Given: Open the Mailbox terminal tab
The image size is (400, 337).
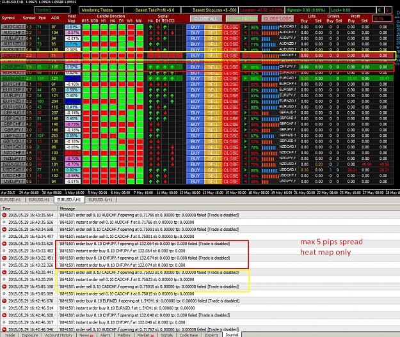Looking at the screenshot, I should click(x=124, y=334).
